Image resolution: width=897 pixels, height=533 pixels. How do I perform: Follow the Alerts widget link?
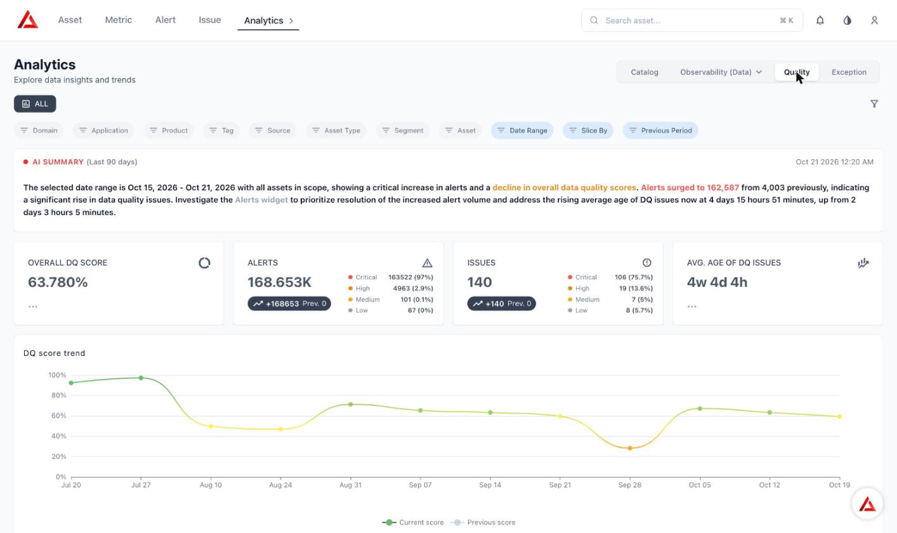tap(261, 200)
